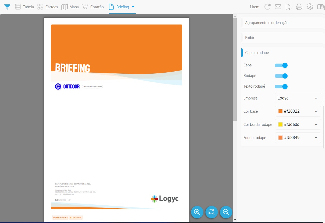This screenshot has width=325, height=223.
Task: Send briefing by email envelope icon
Action: click(278, 7)
